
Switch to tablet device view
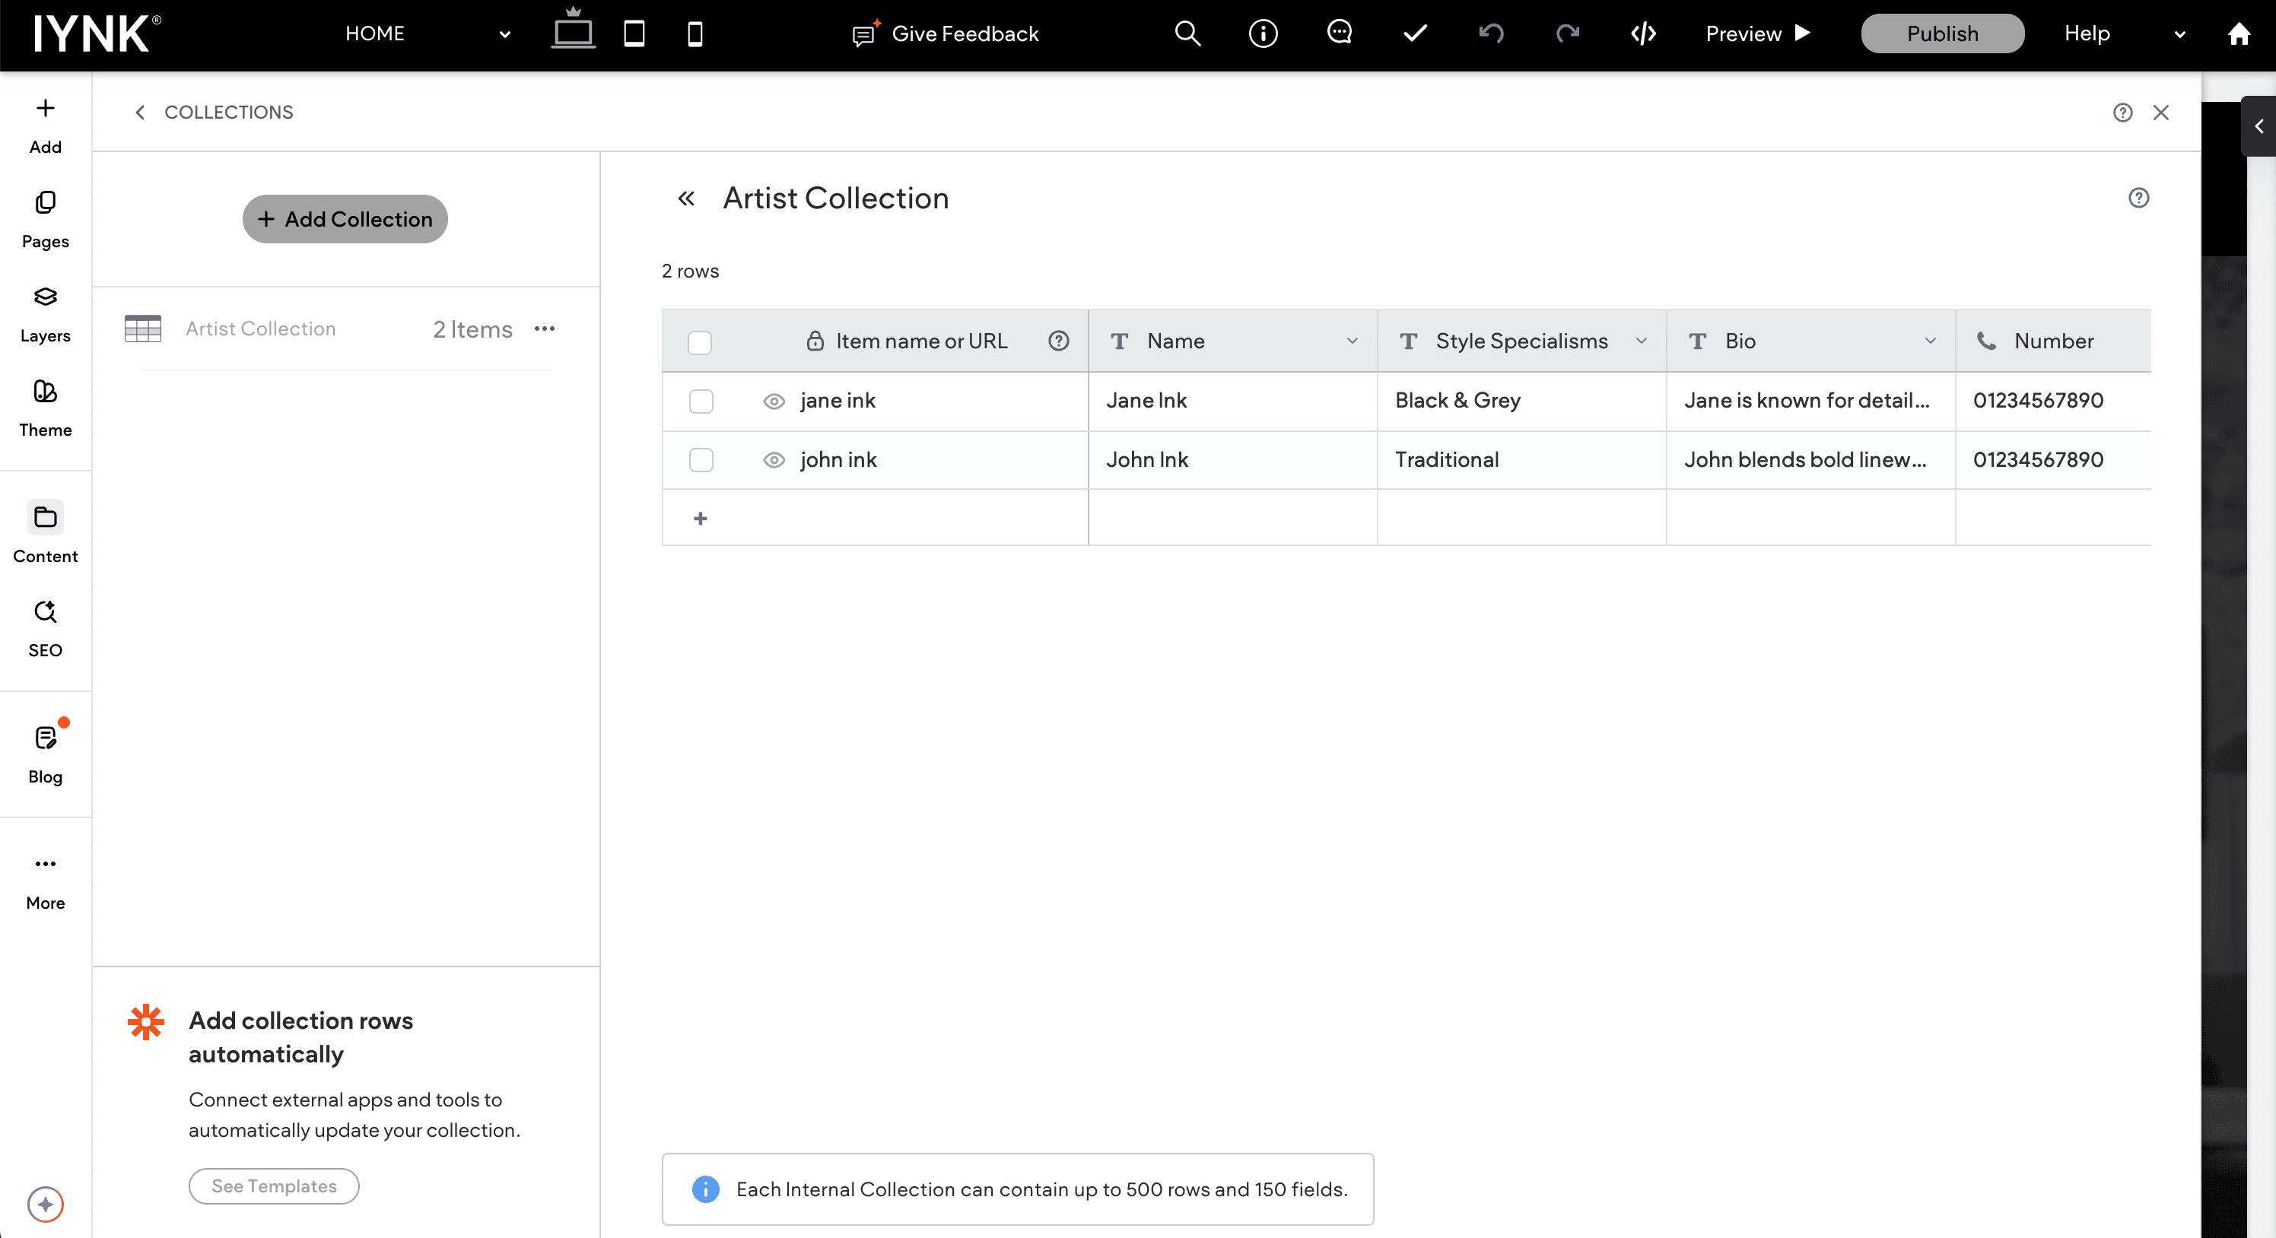pos(634,33)
